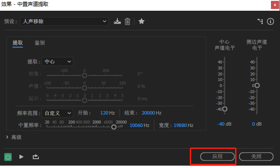Toggle the green effect power button
The image size is (280, 166).
8,157
